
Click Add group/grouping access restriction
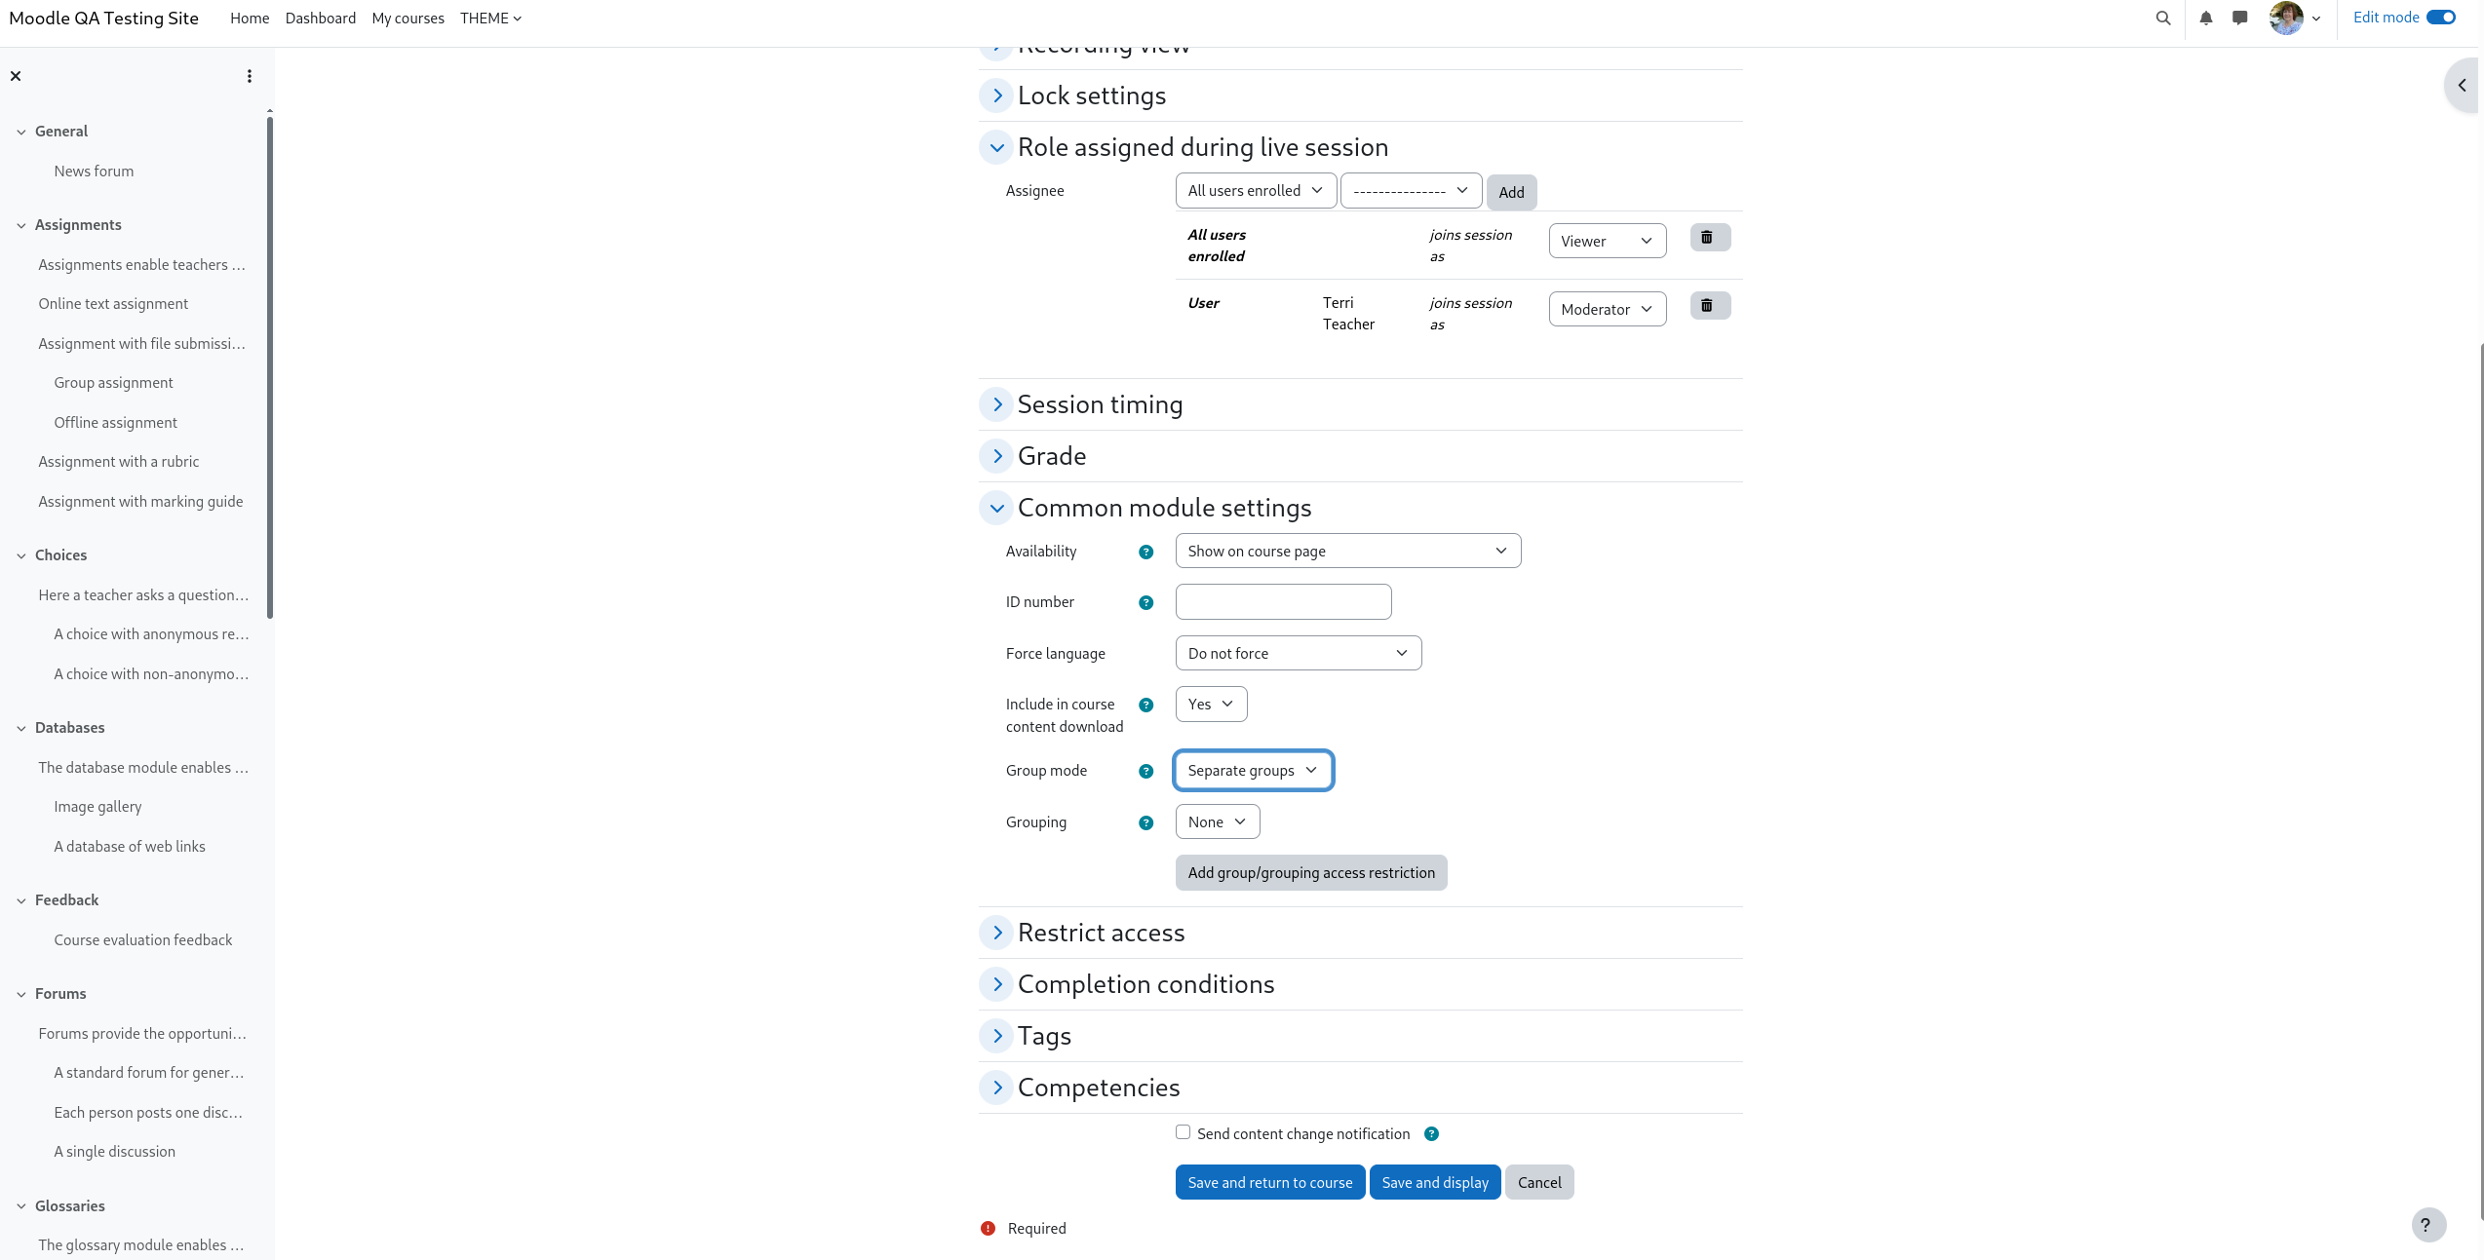[x=1311, y=873]
